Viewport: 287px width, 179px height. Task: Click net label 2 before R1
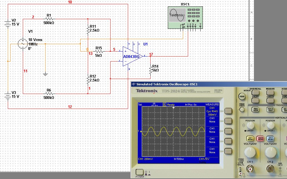(33, 17)
